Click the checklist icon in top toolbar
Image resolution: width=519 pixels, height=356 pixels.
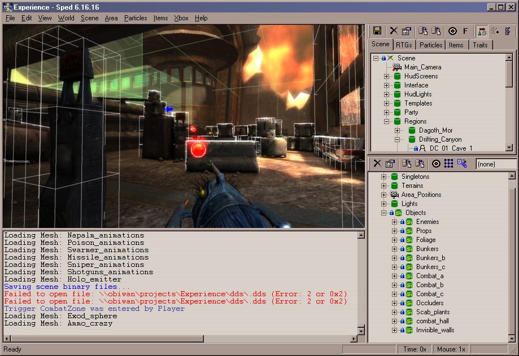coord(508,31)
